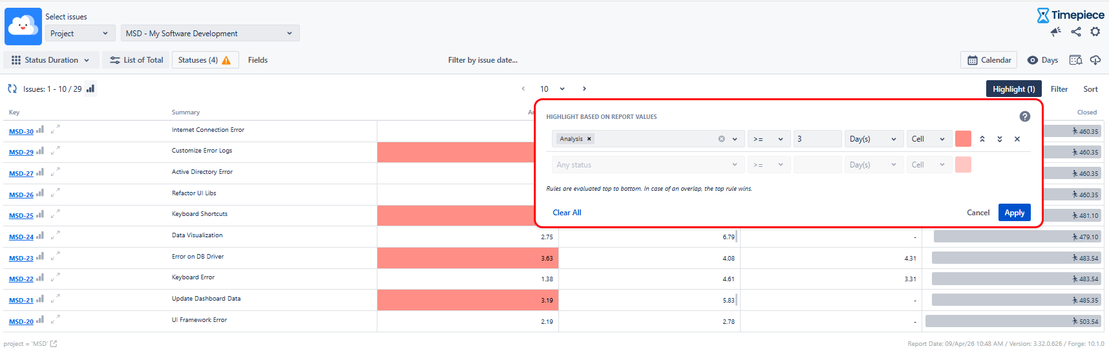Click the share icon under Timepiece

click(x=1076, y=32)
